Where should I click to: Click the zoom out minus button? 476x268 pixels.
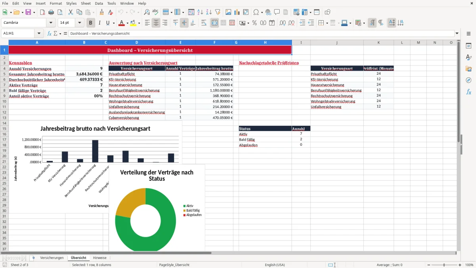click(x=428, y=265)
